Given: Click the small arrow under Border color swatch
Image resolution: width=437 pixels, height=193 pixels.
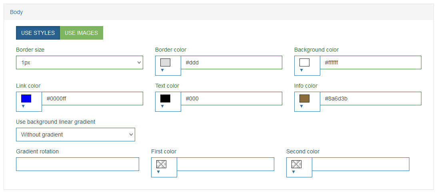Looking at the screenshot, I should pyautogui.click(x=162, y=70).
